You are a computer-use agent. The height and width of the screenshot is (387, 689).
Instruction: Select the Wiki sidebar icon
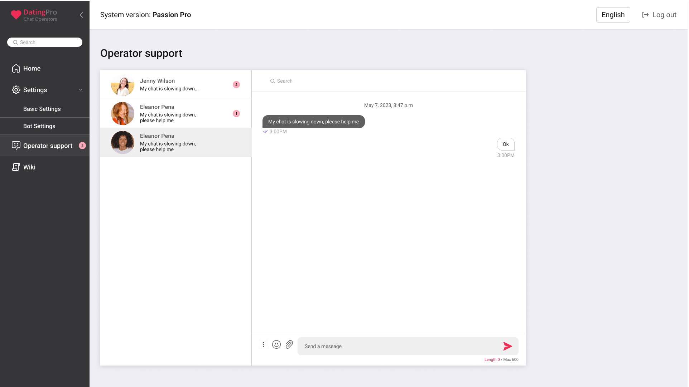16,167
